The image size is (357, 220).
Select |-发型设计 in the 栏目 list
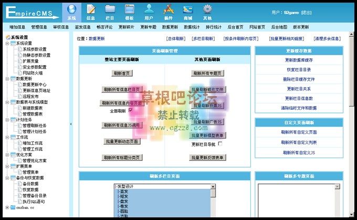click(x=162, y=186)
